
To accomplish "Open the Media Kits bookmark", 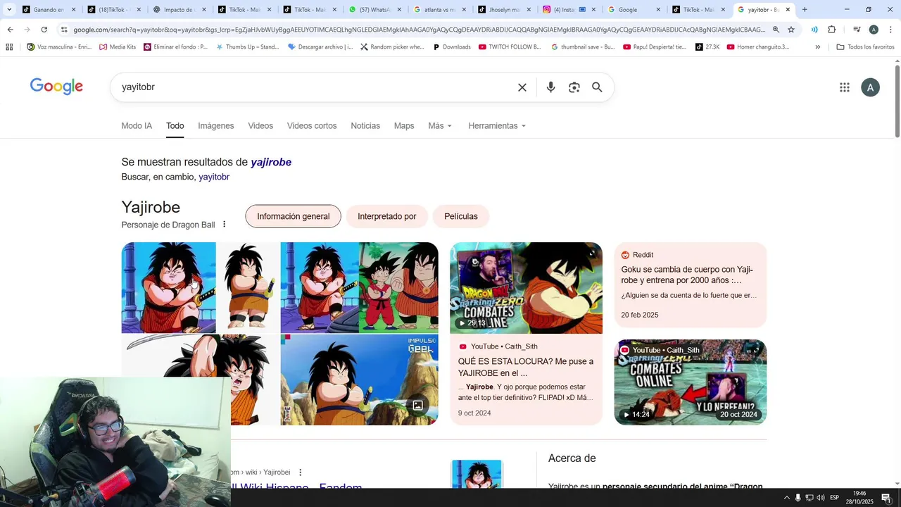I will coord(118,47).
